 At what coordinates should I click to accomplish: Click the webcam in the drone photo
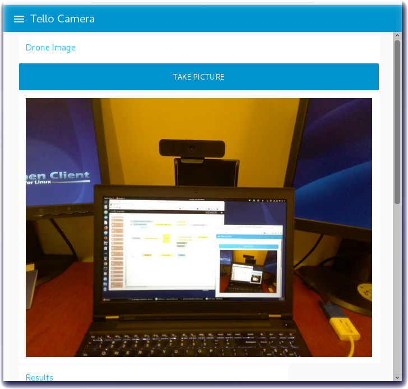coord(192,148)
